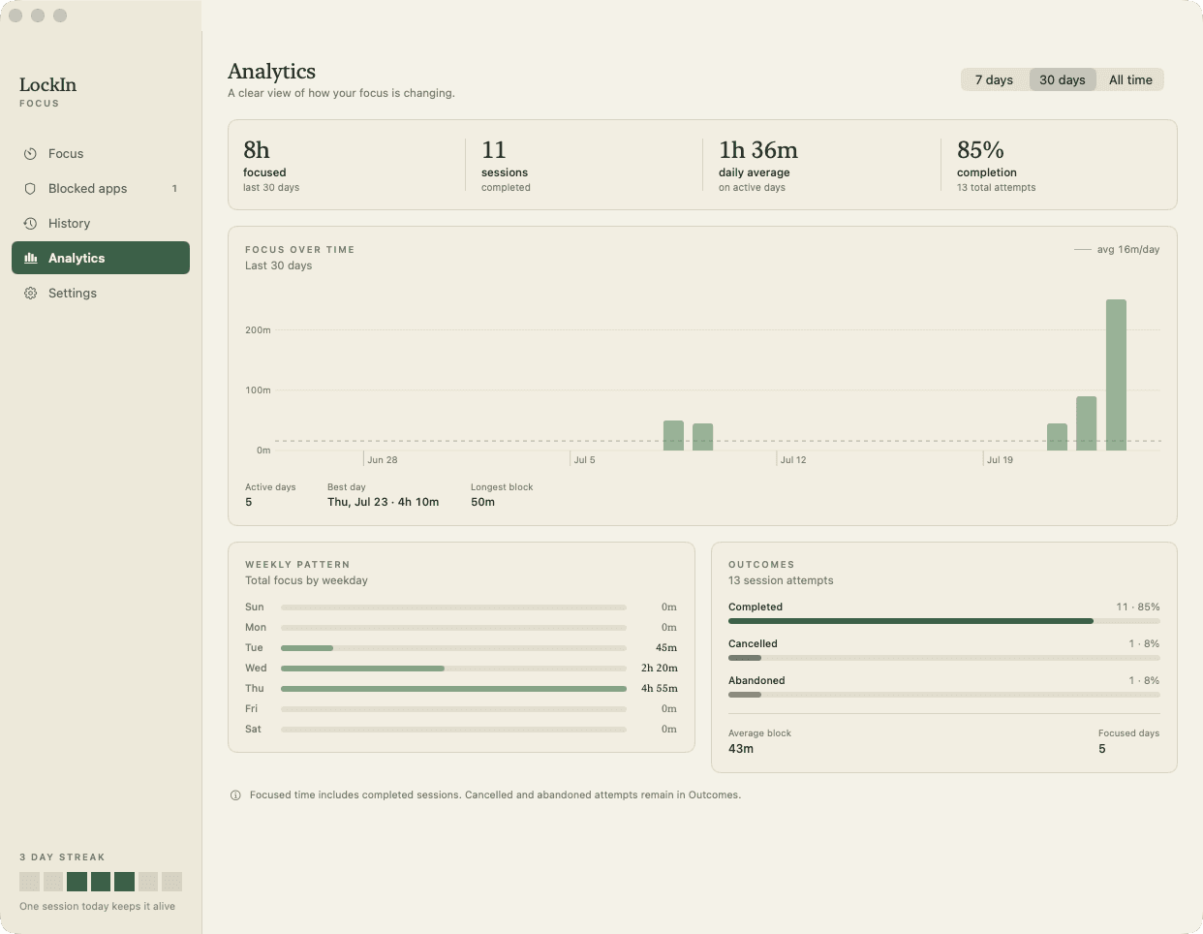The height and width of the screenshot is (934, 1203).
Task: Click the Jul 19 axis label
Action: 1001,460
